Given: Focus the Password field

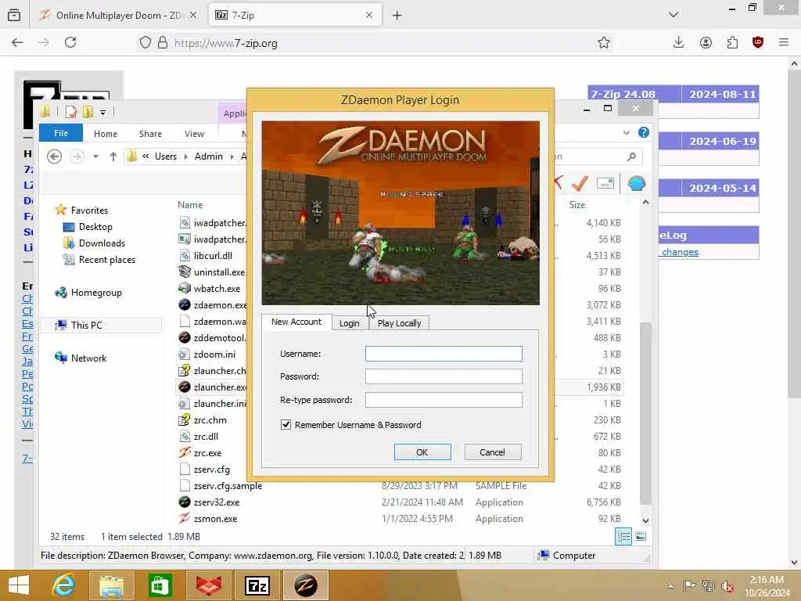Looking at the screenshot, I should [444, 376].
